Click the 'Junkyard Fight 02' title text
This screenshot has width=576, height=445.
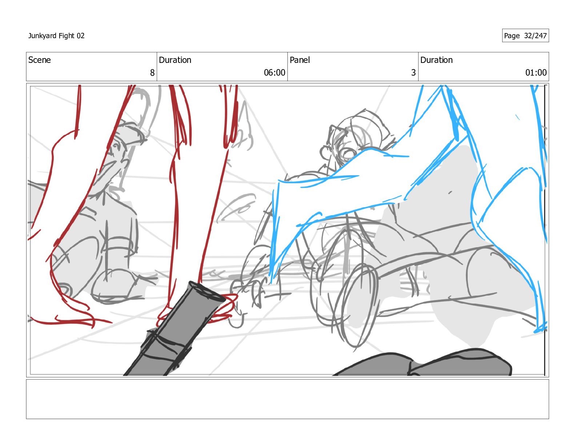(x=56, y=36)
